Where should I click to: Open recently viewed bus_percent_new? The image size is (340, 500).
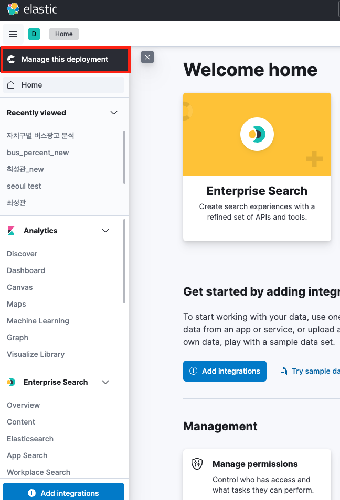[38, 153]
